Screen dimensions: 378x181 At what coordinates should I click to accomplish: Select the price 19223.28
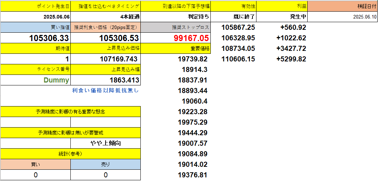193,112
